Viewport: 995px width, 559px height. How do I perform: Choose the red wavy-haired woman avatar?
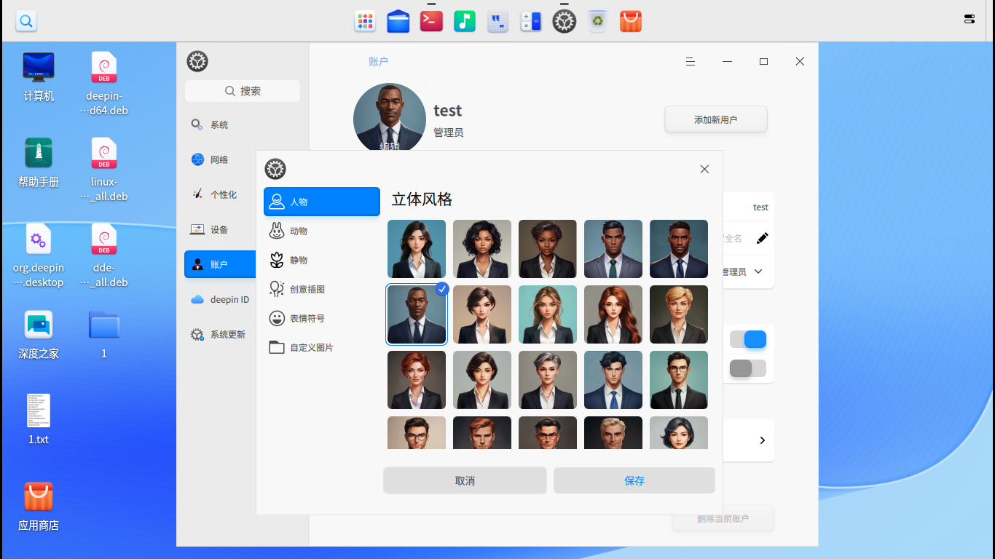pos(613,314)
